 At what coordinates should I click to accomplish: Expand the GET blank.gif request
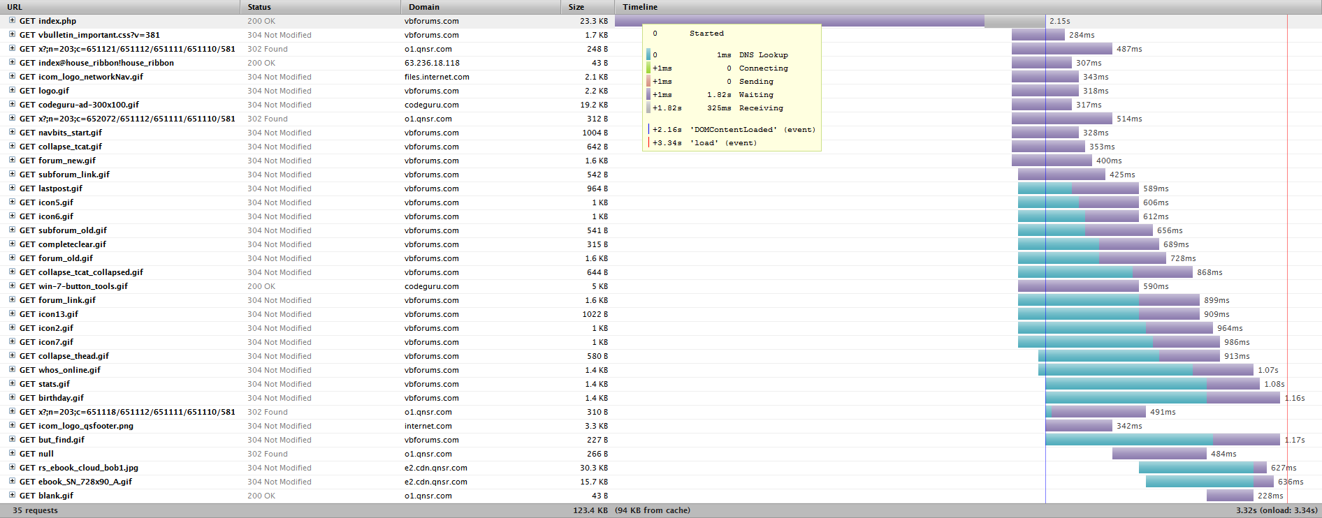coord(12,495)
